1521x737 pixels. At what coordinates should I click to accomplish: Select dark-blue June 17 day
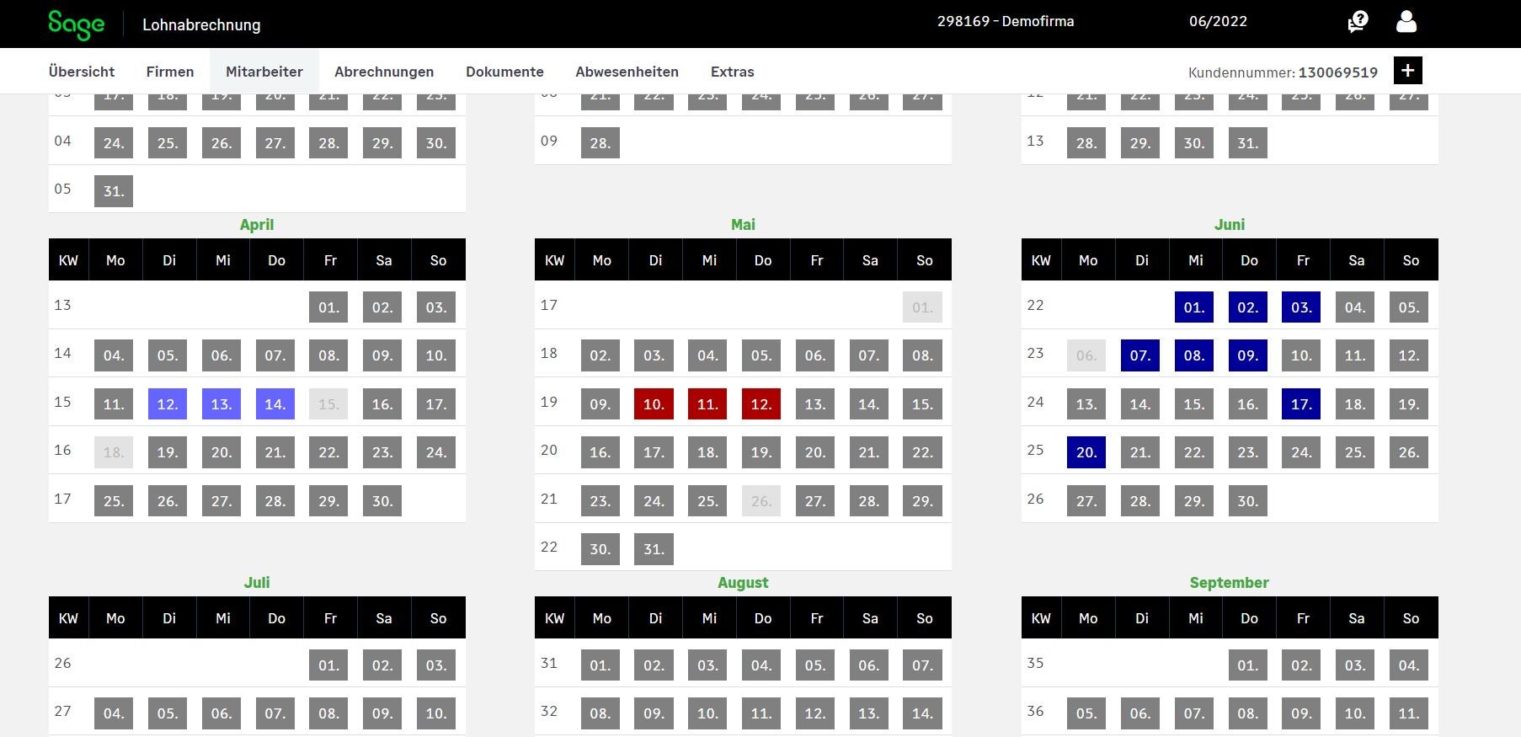tap(1301, 404)
